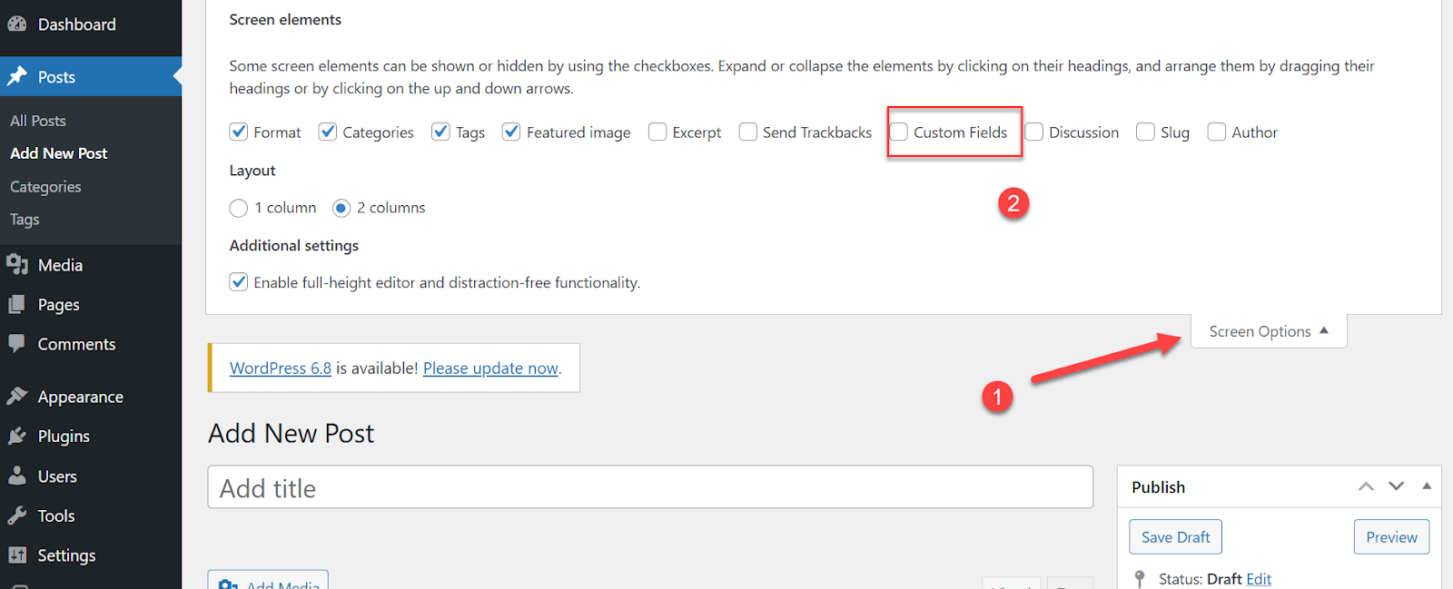The image size is (1453, 589).
Task: Click the Plugins plug icon
Action: (x=17, y=437)
